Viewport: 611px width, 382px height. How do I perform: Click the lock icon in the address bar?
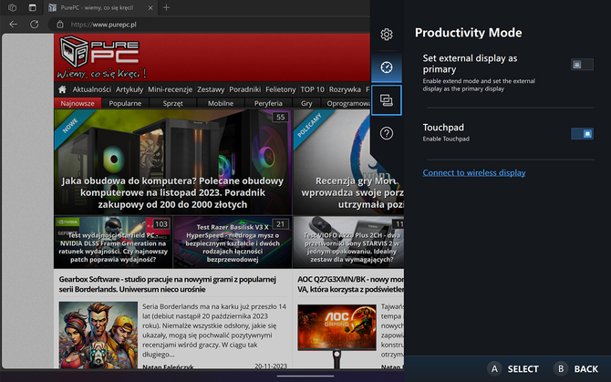tap(59, 24)
